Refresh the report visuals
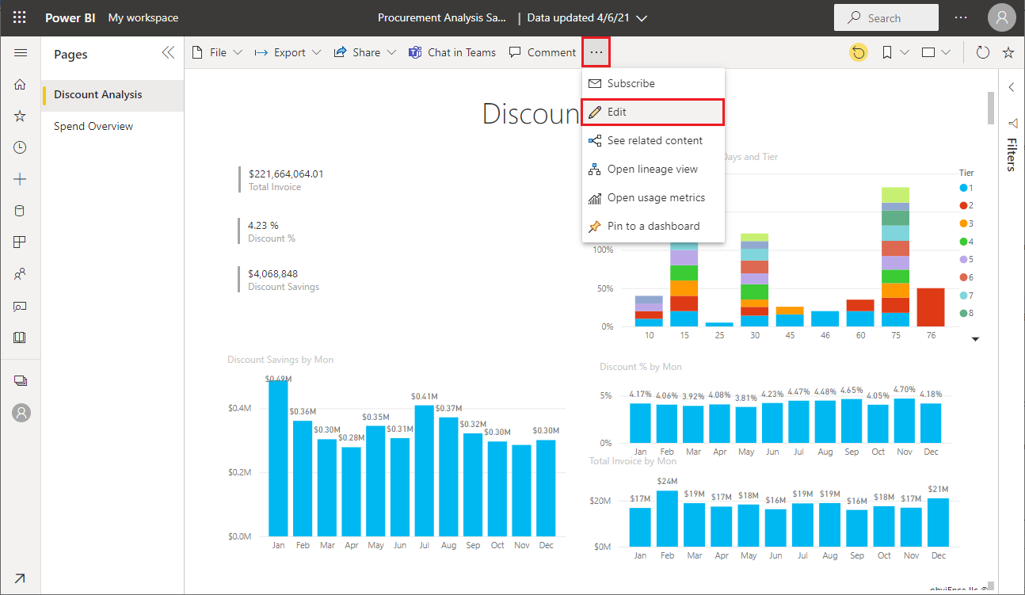1025x595 pixels. [982, 52]
